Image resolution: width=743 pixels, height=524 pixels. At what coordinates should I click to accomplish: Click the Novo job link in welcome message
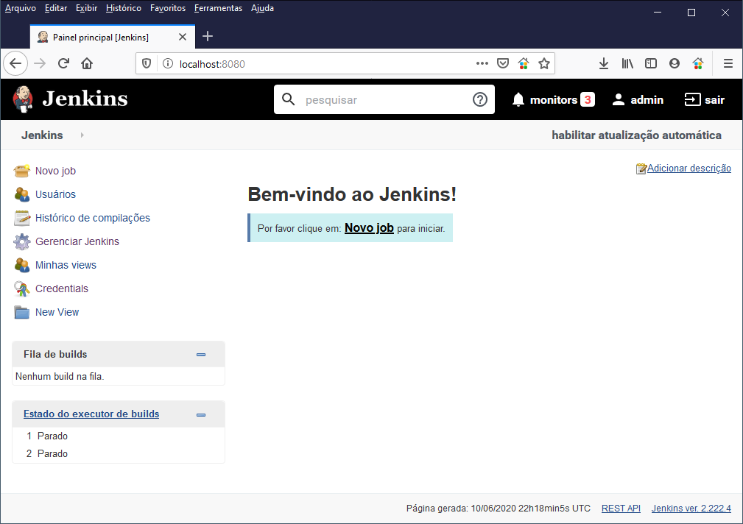click(x=368, y=228)
